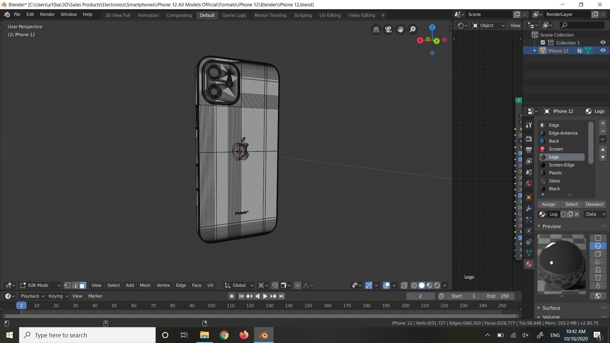Set preview to hair strands
The image size is (610, 343).
pos(598,262)
